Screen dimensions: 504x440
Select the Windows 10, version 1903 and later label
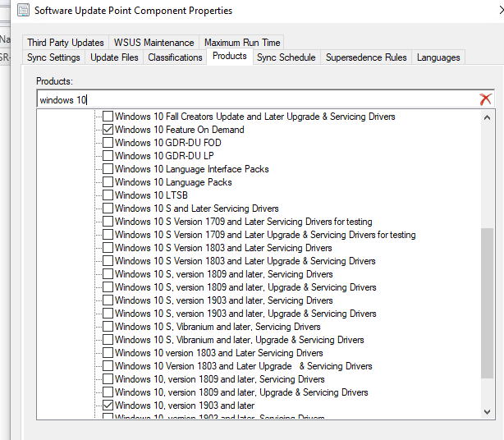coord(185,406)
